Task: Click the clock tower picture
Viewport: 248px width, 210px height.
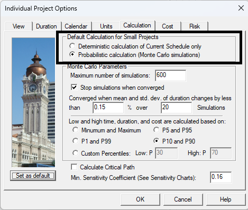Action: tap(33, 102)
